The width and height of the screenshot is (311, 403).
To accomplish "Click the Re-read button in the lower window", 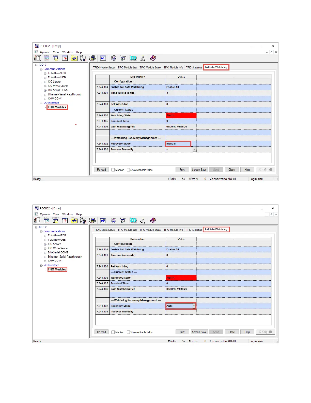I will coord(101,332).
